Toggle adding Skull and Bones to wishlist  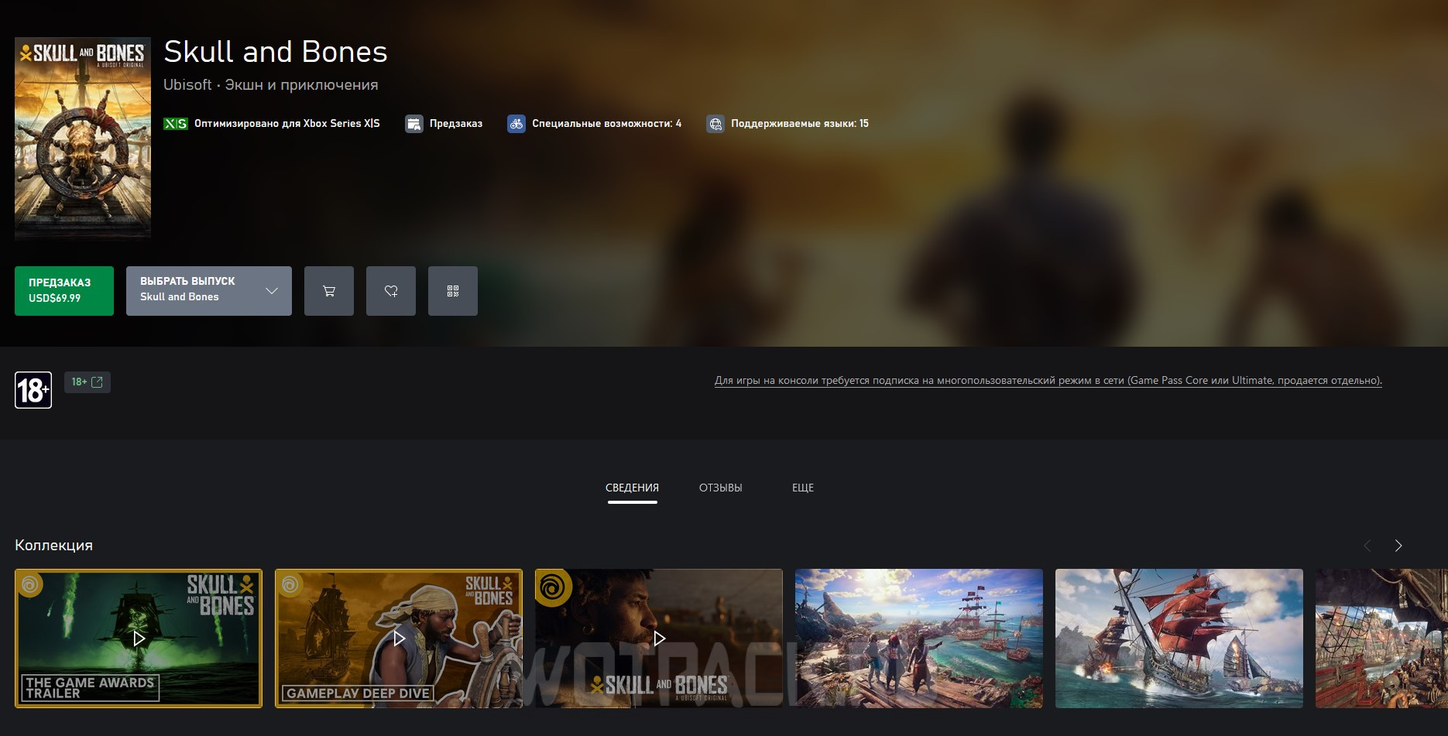click(x=390, y=290)
